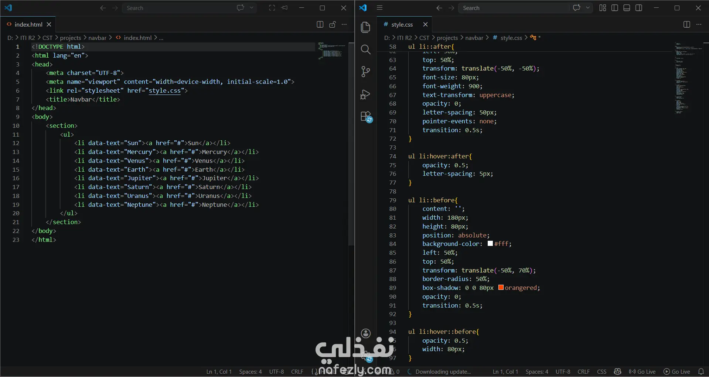709x377 pixels.
Task: Close the style.css tab
Action: [x=425, y=24]
